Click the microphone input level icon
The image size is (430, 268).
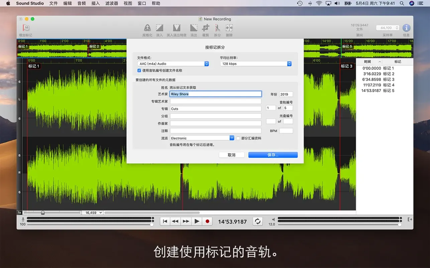tap(23, 219)
